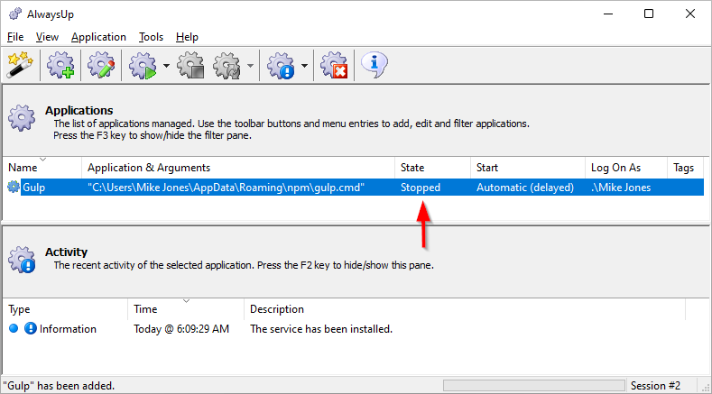Click the Description column header in Activity
Screen dimensions: 712x394
tap(465, 309)
